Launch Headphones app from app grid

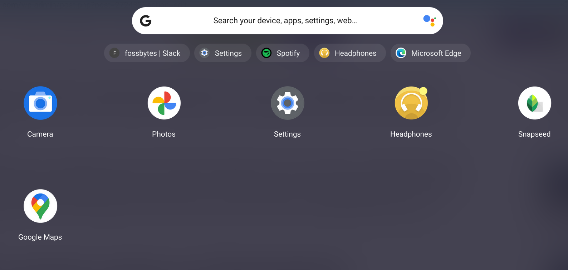pos(411,103)
